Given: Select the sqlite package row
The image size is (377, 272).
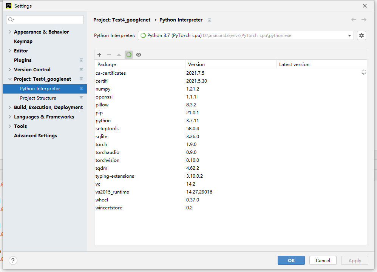Looking at the screenshot, I should [230, 136].
